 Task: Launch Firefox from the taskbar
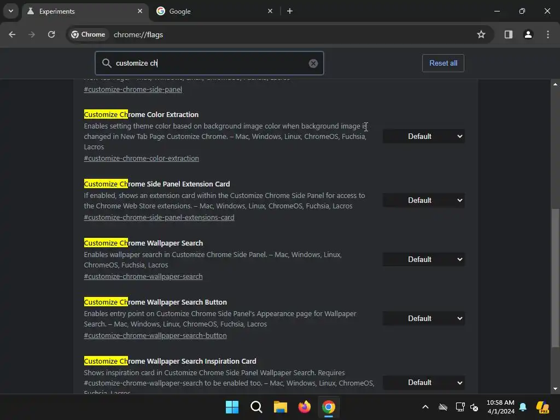click(x=304, y=407)
